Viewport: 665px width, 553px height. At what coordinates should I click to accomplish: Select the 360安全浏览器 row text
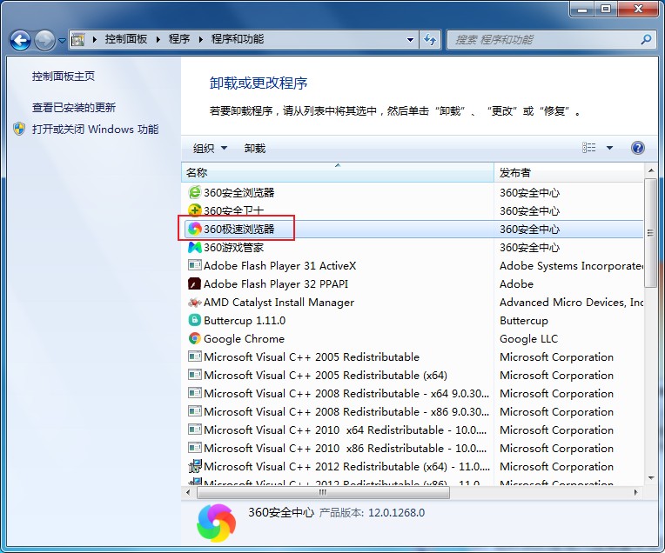coord(238,192)
